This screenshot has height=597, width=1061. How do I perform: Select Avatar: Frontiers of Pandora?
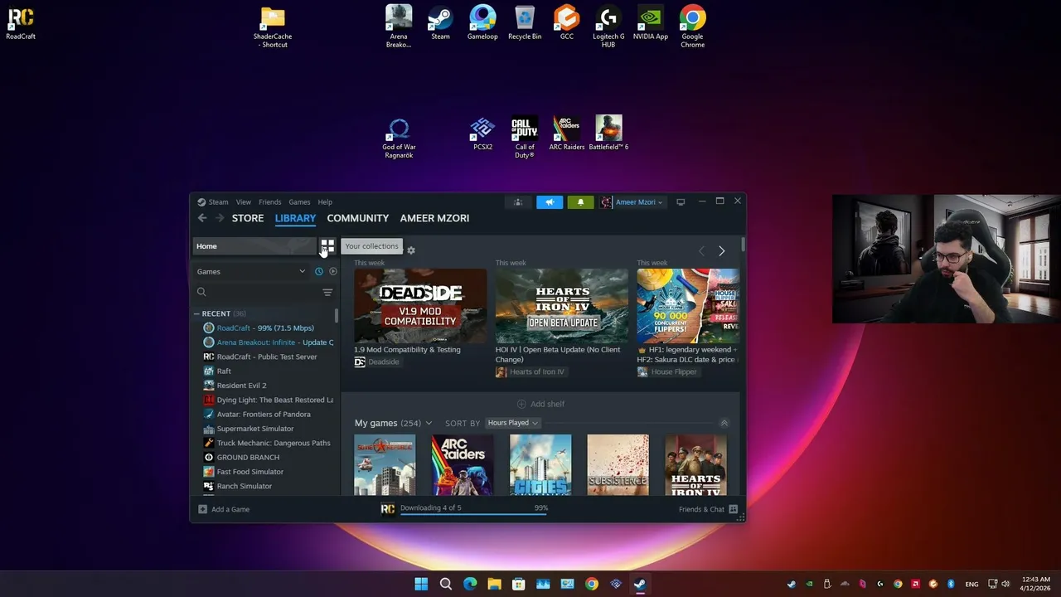point(264,415)
